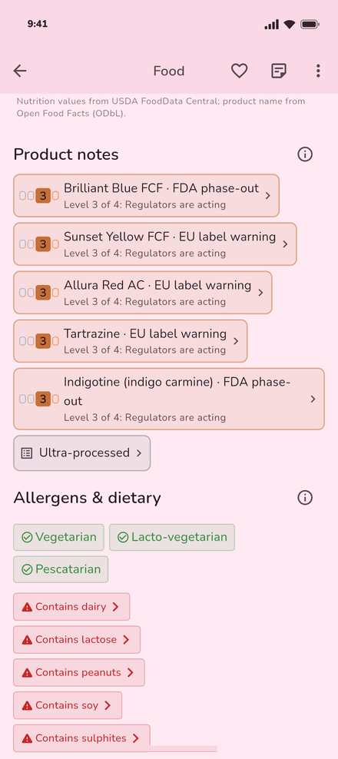The height and width of the screenshot is (759, 338).
Task: Tap the back arrow icon
Action: point(20,71)
